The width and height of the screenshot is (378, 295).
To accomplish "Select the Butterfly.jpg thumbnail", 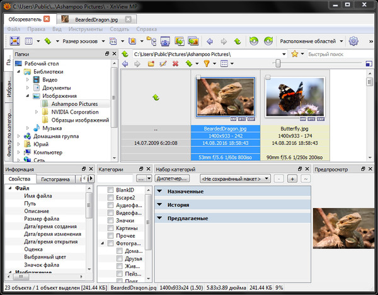I will coord(295,97).
